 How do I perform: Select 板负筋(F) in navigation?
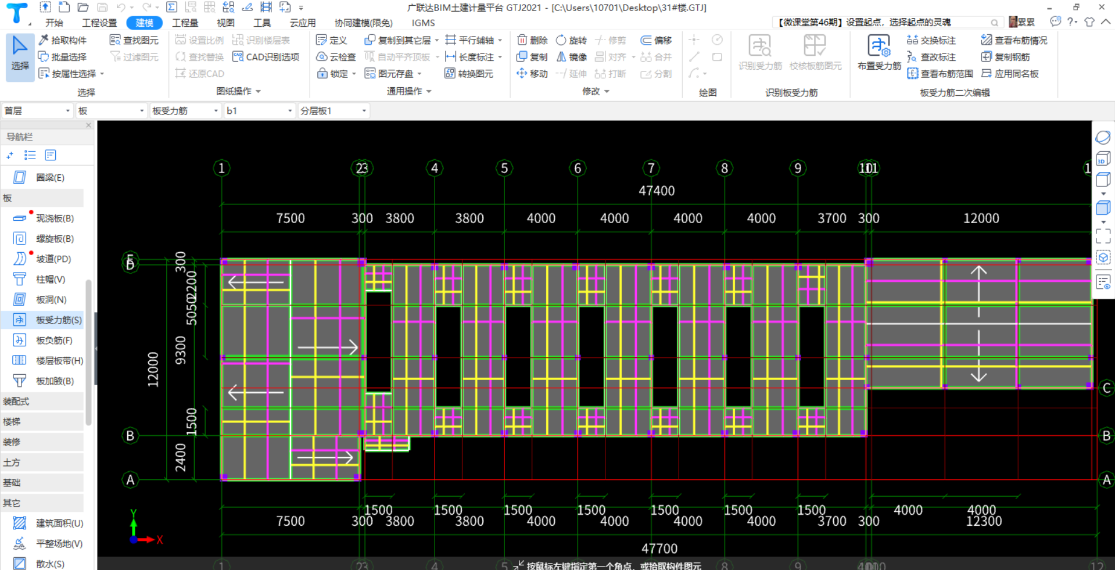pos(44,340)
